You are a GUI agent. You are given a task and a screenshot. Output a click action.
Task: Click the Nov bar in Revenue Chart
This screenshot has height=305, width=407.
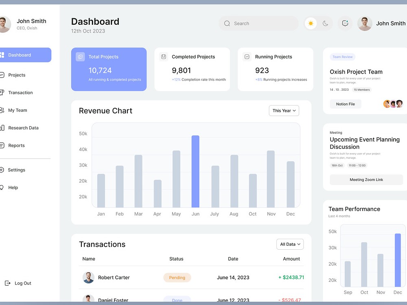point(271,179)
